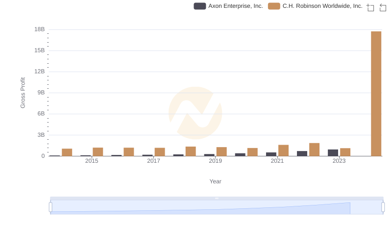Click the 2023 x-axis label
392x226 pixels.
pyautogui.click(x=339, y=161)
